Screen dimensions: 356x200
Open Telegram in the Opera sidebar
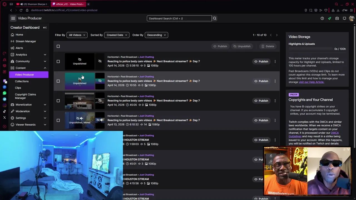tap(4, 99)
